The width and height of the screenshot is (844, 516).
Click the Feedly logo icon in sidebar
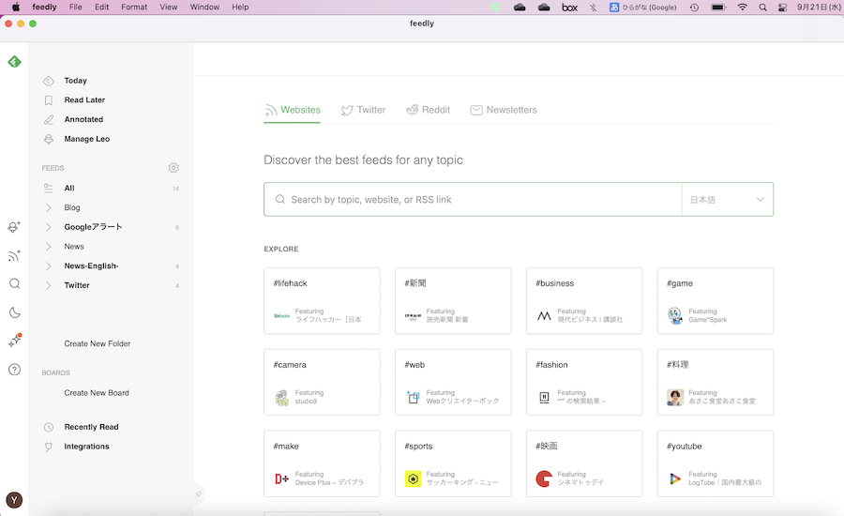(x=14, y=62)
